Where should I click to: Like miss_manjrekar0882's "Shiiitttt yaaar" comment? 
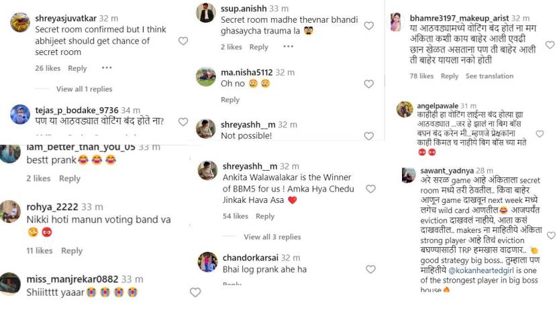tap(195, 292)
